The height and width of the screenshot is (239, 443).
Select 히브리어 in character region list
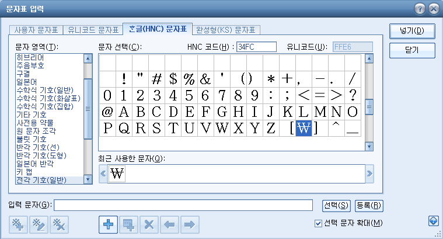pos(50,57)
